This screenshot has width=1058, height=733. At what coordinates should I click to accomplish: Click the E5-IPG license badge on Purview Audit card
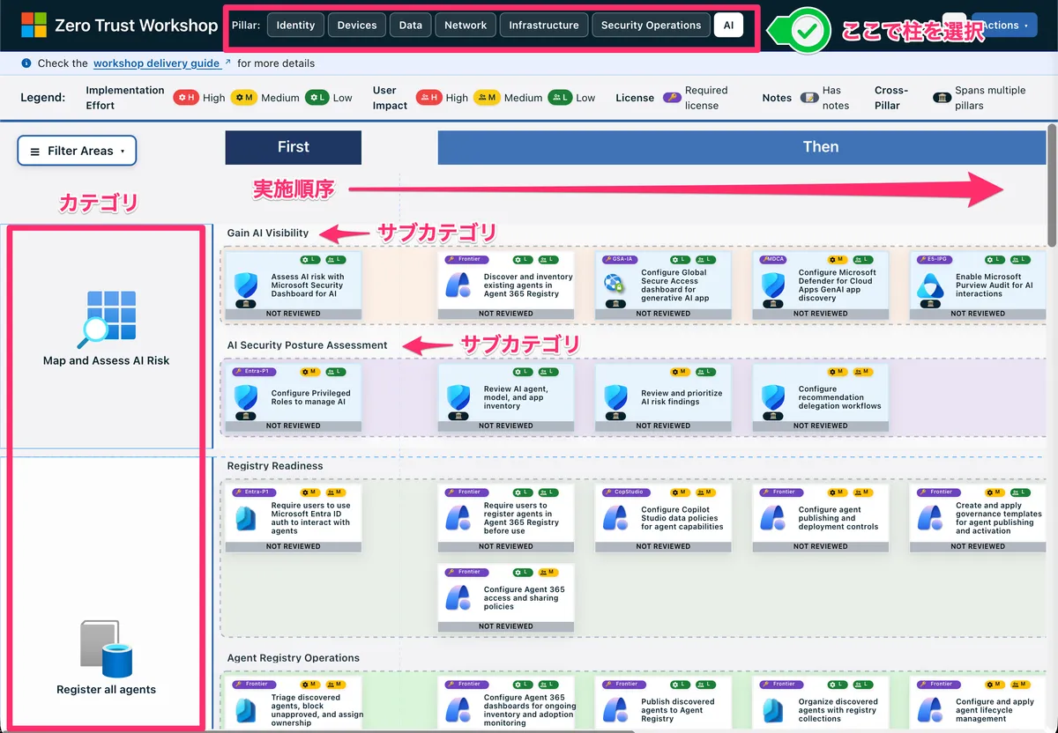pos(933,260)
